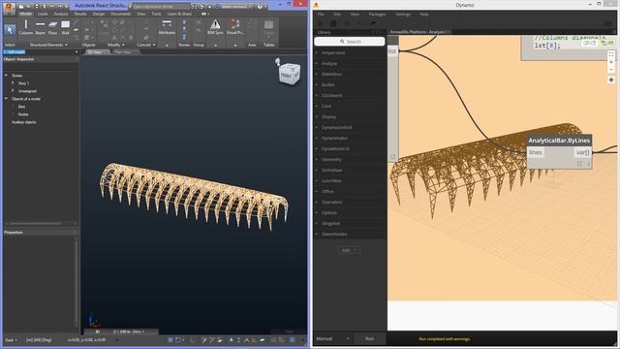
Task: Click the Dynamo library Search field
Action: (x=350, y=41)
